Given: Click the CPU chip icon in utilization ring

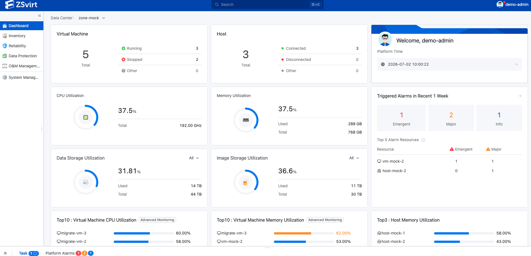Looking at the screenshot, I should tap(86, 117).
